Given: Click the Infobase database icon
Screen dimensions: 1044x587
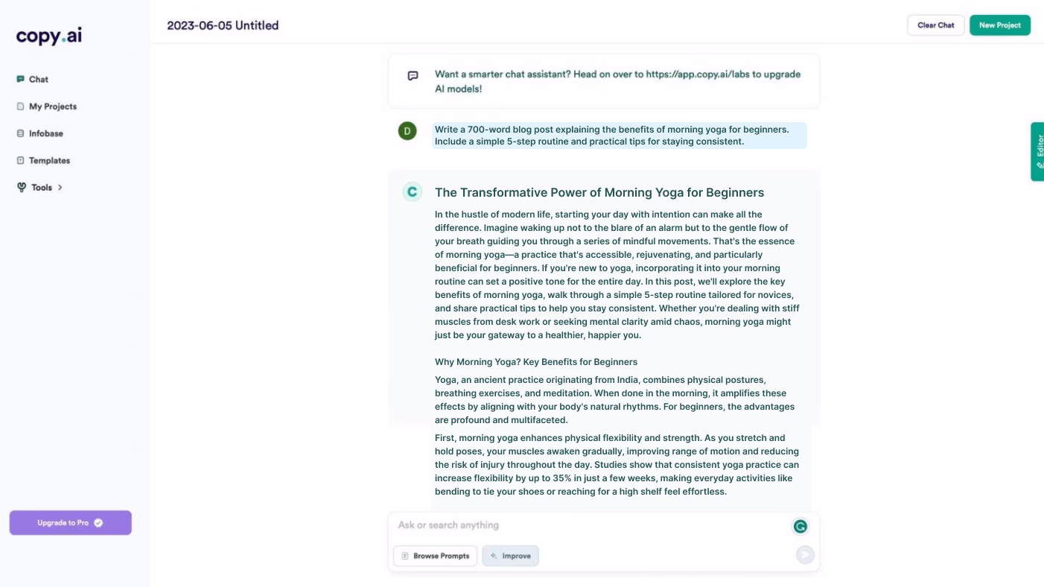Looking at the screenshot, I should tap(21, 133).
